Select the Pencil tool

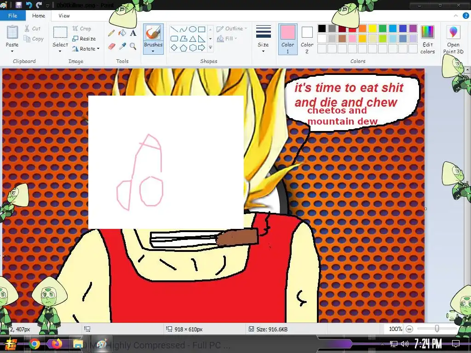[111, 33]
